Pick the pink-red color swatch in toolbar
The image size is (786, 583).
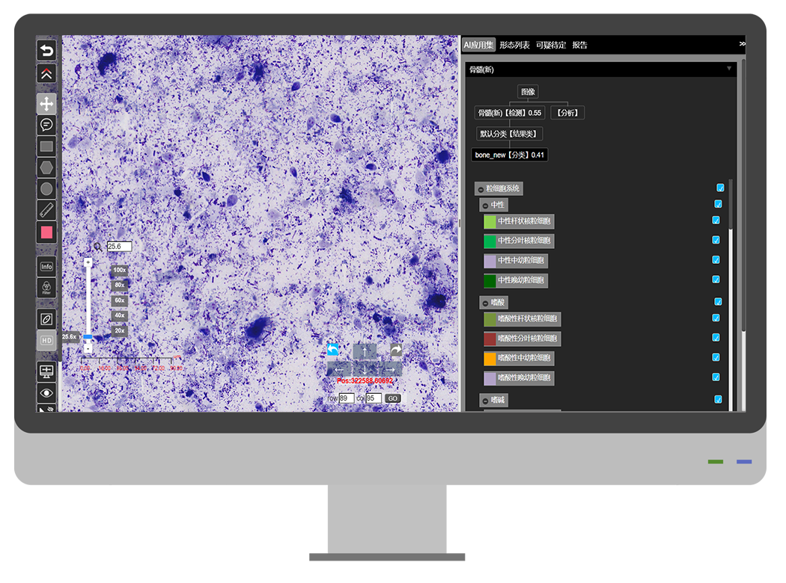coord(47,232)
